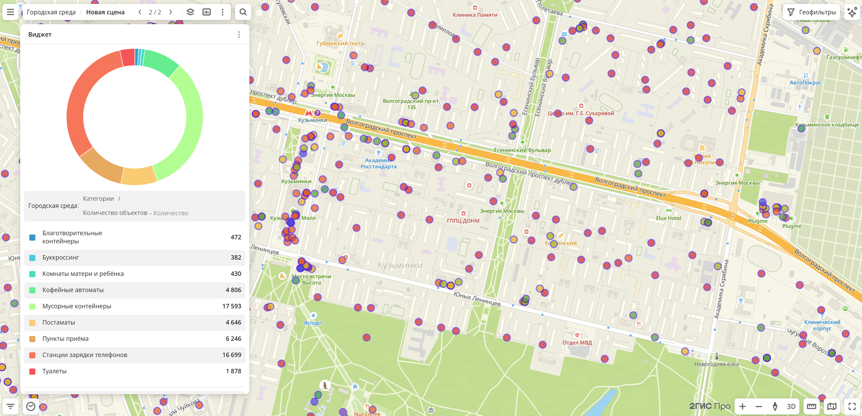Screen dimensions: 862x416
Task: Open the filter list icon bottom-left
Action: [x=10, y=406]
